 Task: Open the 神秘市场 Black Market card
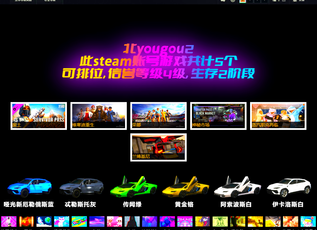coord(218,116)
